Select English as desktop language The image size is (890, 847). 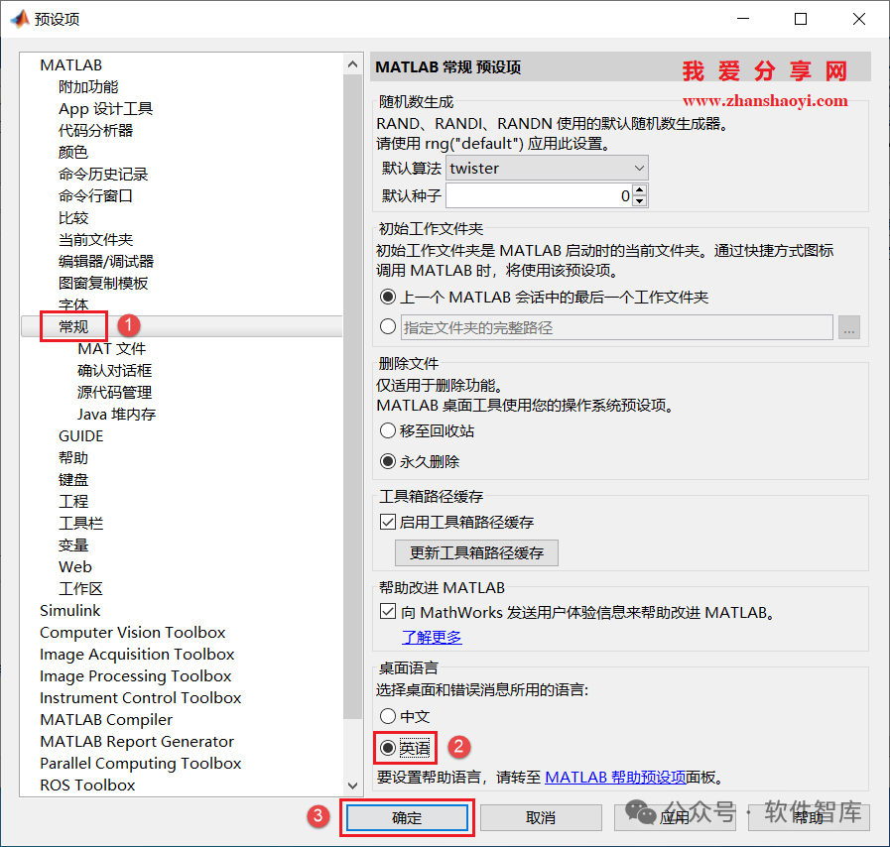(388, 748)
